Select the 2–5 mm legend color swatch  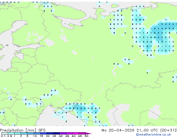[24, 133]
